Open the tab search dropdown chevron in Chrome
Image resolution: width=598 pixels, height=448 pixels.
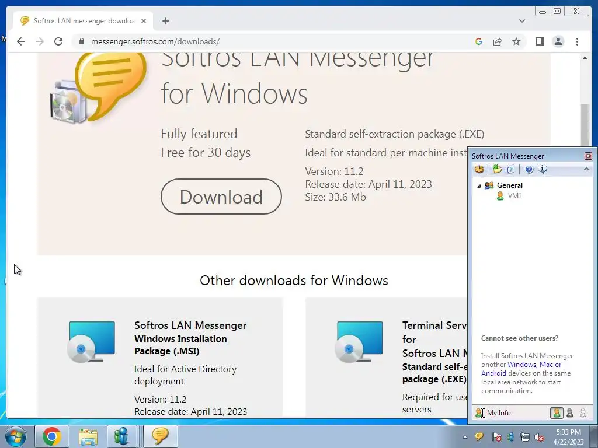click(x=521, y=21)
